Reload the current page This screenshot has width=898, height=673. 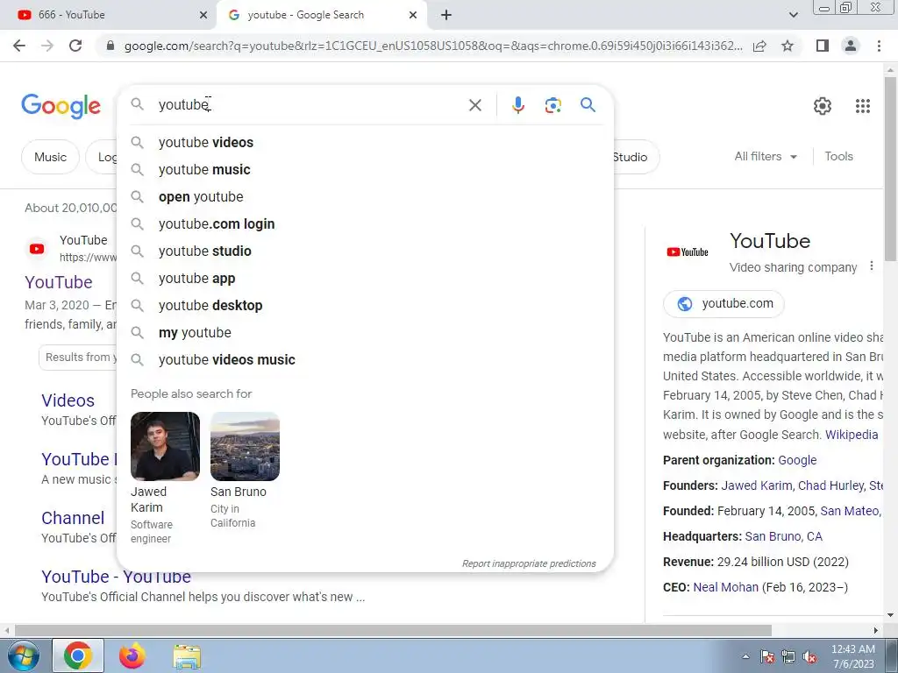pyautogui.click(x=75, y=46)
